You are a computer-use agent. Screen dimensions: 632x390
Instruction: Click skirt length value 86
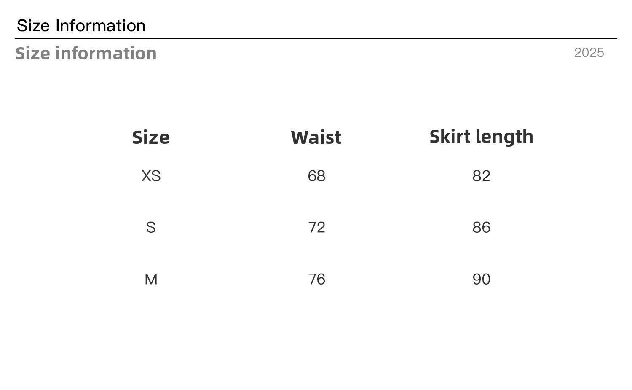(481, 228)
